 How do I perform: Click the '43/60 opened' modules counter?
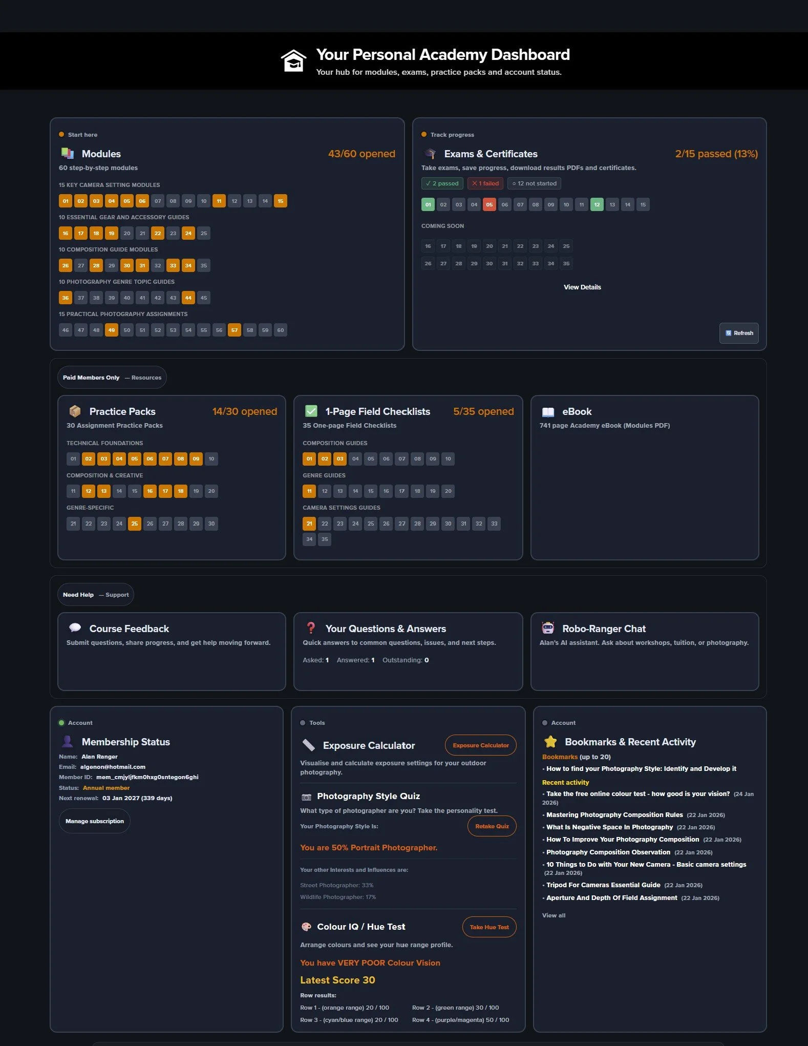tap(362, 154)
